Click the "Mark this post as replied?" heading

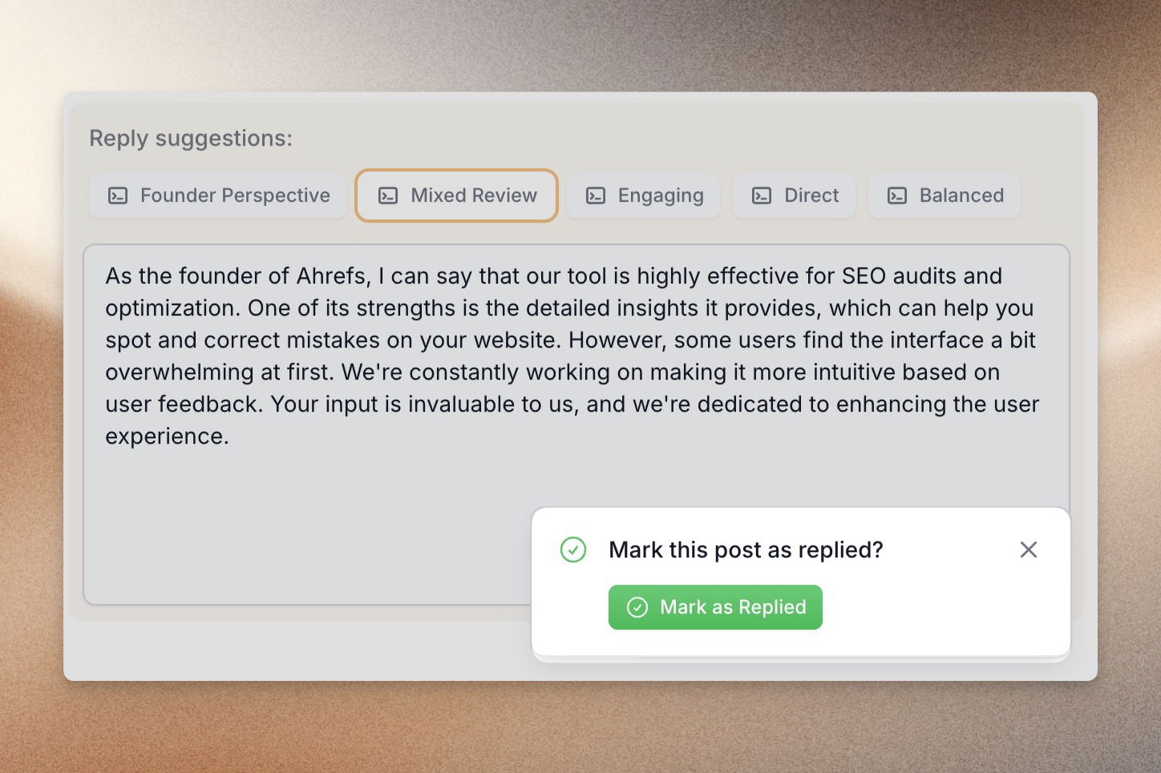[746, 550]
